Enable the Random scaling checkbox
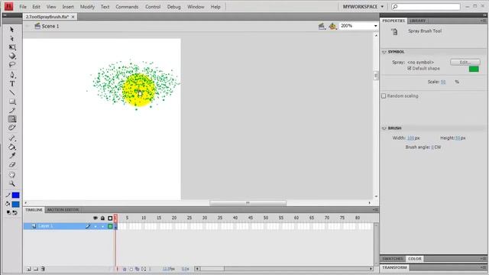 pyautogui.click(x=384, y=96)
